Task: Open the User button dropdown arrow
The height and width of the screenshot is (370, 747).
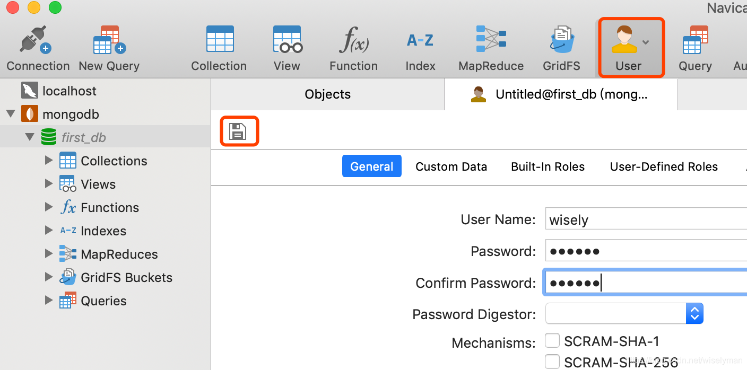Action: 646,42
